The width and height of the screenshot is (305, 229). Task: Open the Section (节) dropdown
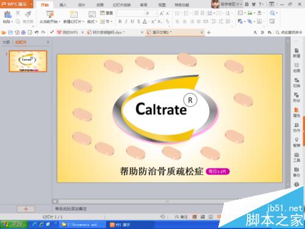click(106, 21)
